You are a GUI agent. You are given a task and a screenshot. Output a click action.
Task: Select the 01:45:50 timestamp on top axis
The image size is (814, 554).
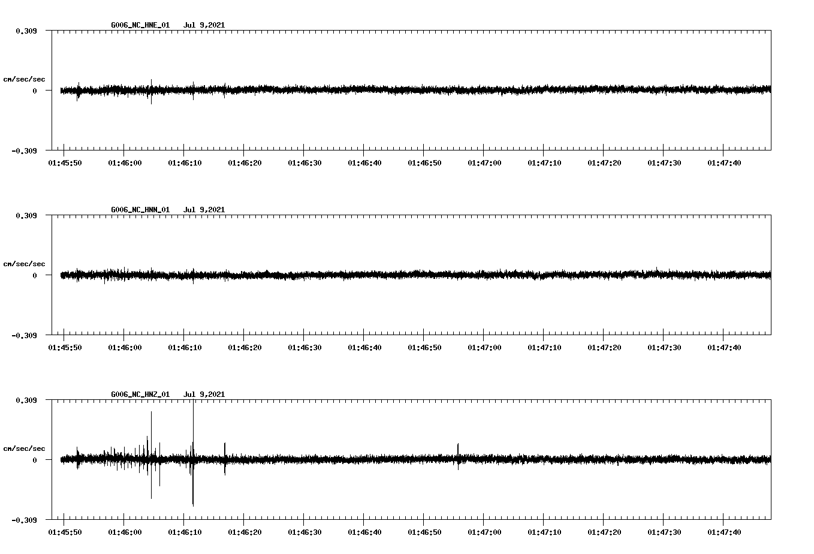point(66,162)
